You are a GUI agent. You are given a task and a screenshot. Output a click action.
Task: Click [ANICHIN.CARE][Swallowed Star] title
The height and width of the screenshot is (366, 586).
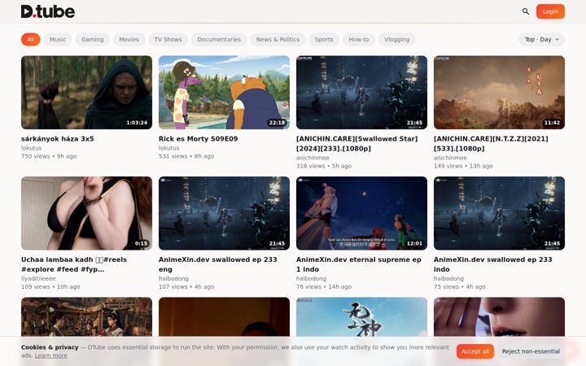pos(357,143)
